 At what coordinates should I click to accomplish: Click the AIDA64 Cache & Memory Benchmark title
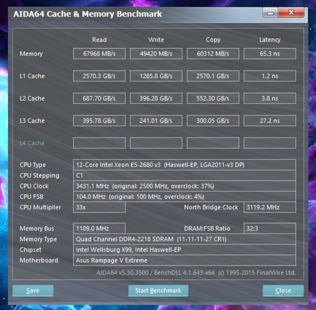(x=88, y=14)
